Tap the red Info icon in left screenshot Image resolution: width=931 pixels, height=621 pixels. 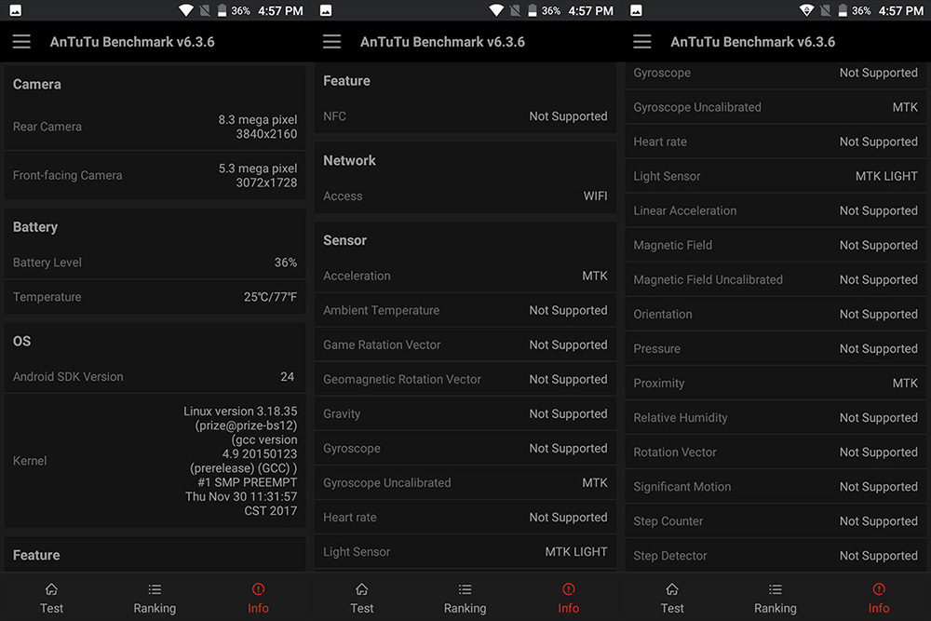[x=258, y=589]
